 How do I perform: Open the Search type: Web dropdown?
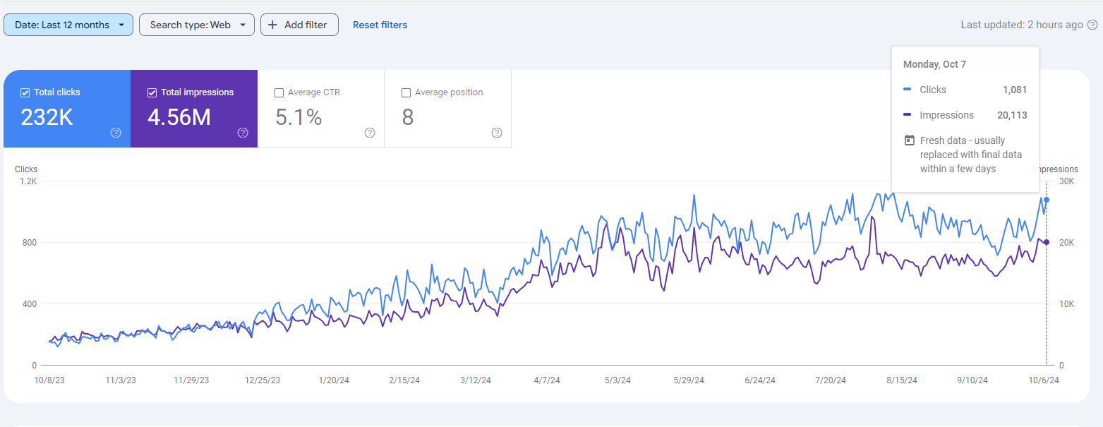point(197,25)
